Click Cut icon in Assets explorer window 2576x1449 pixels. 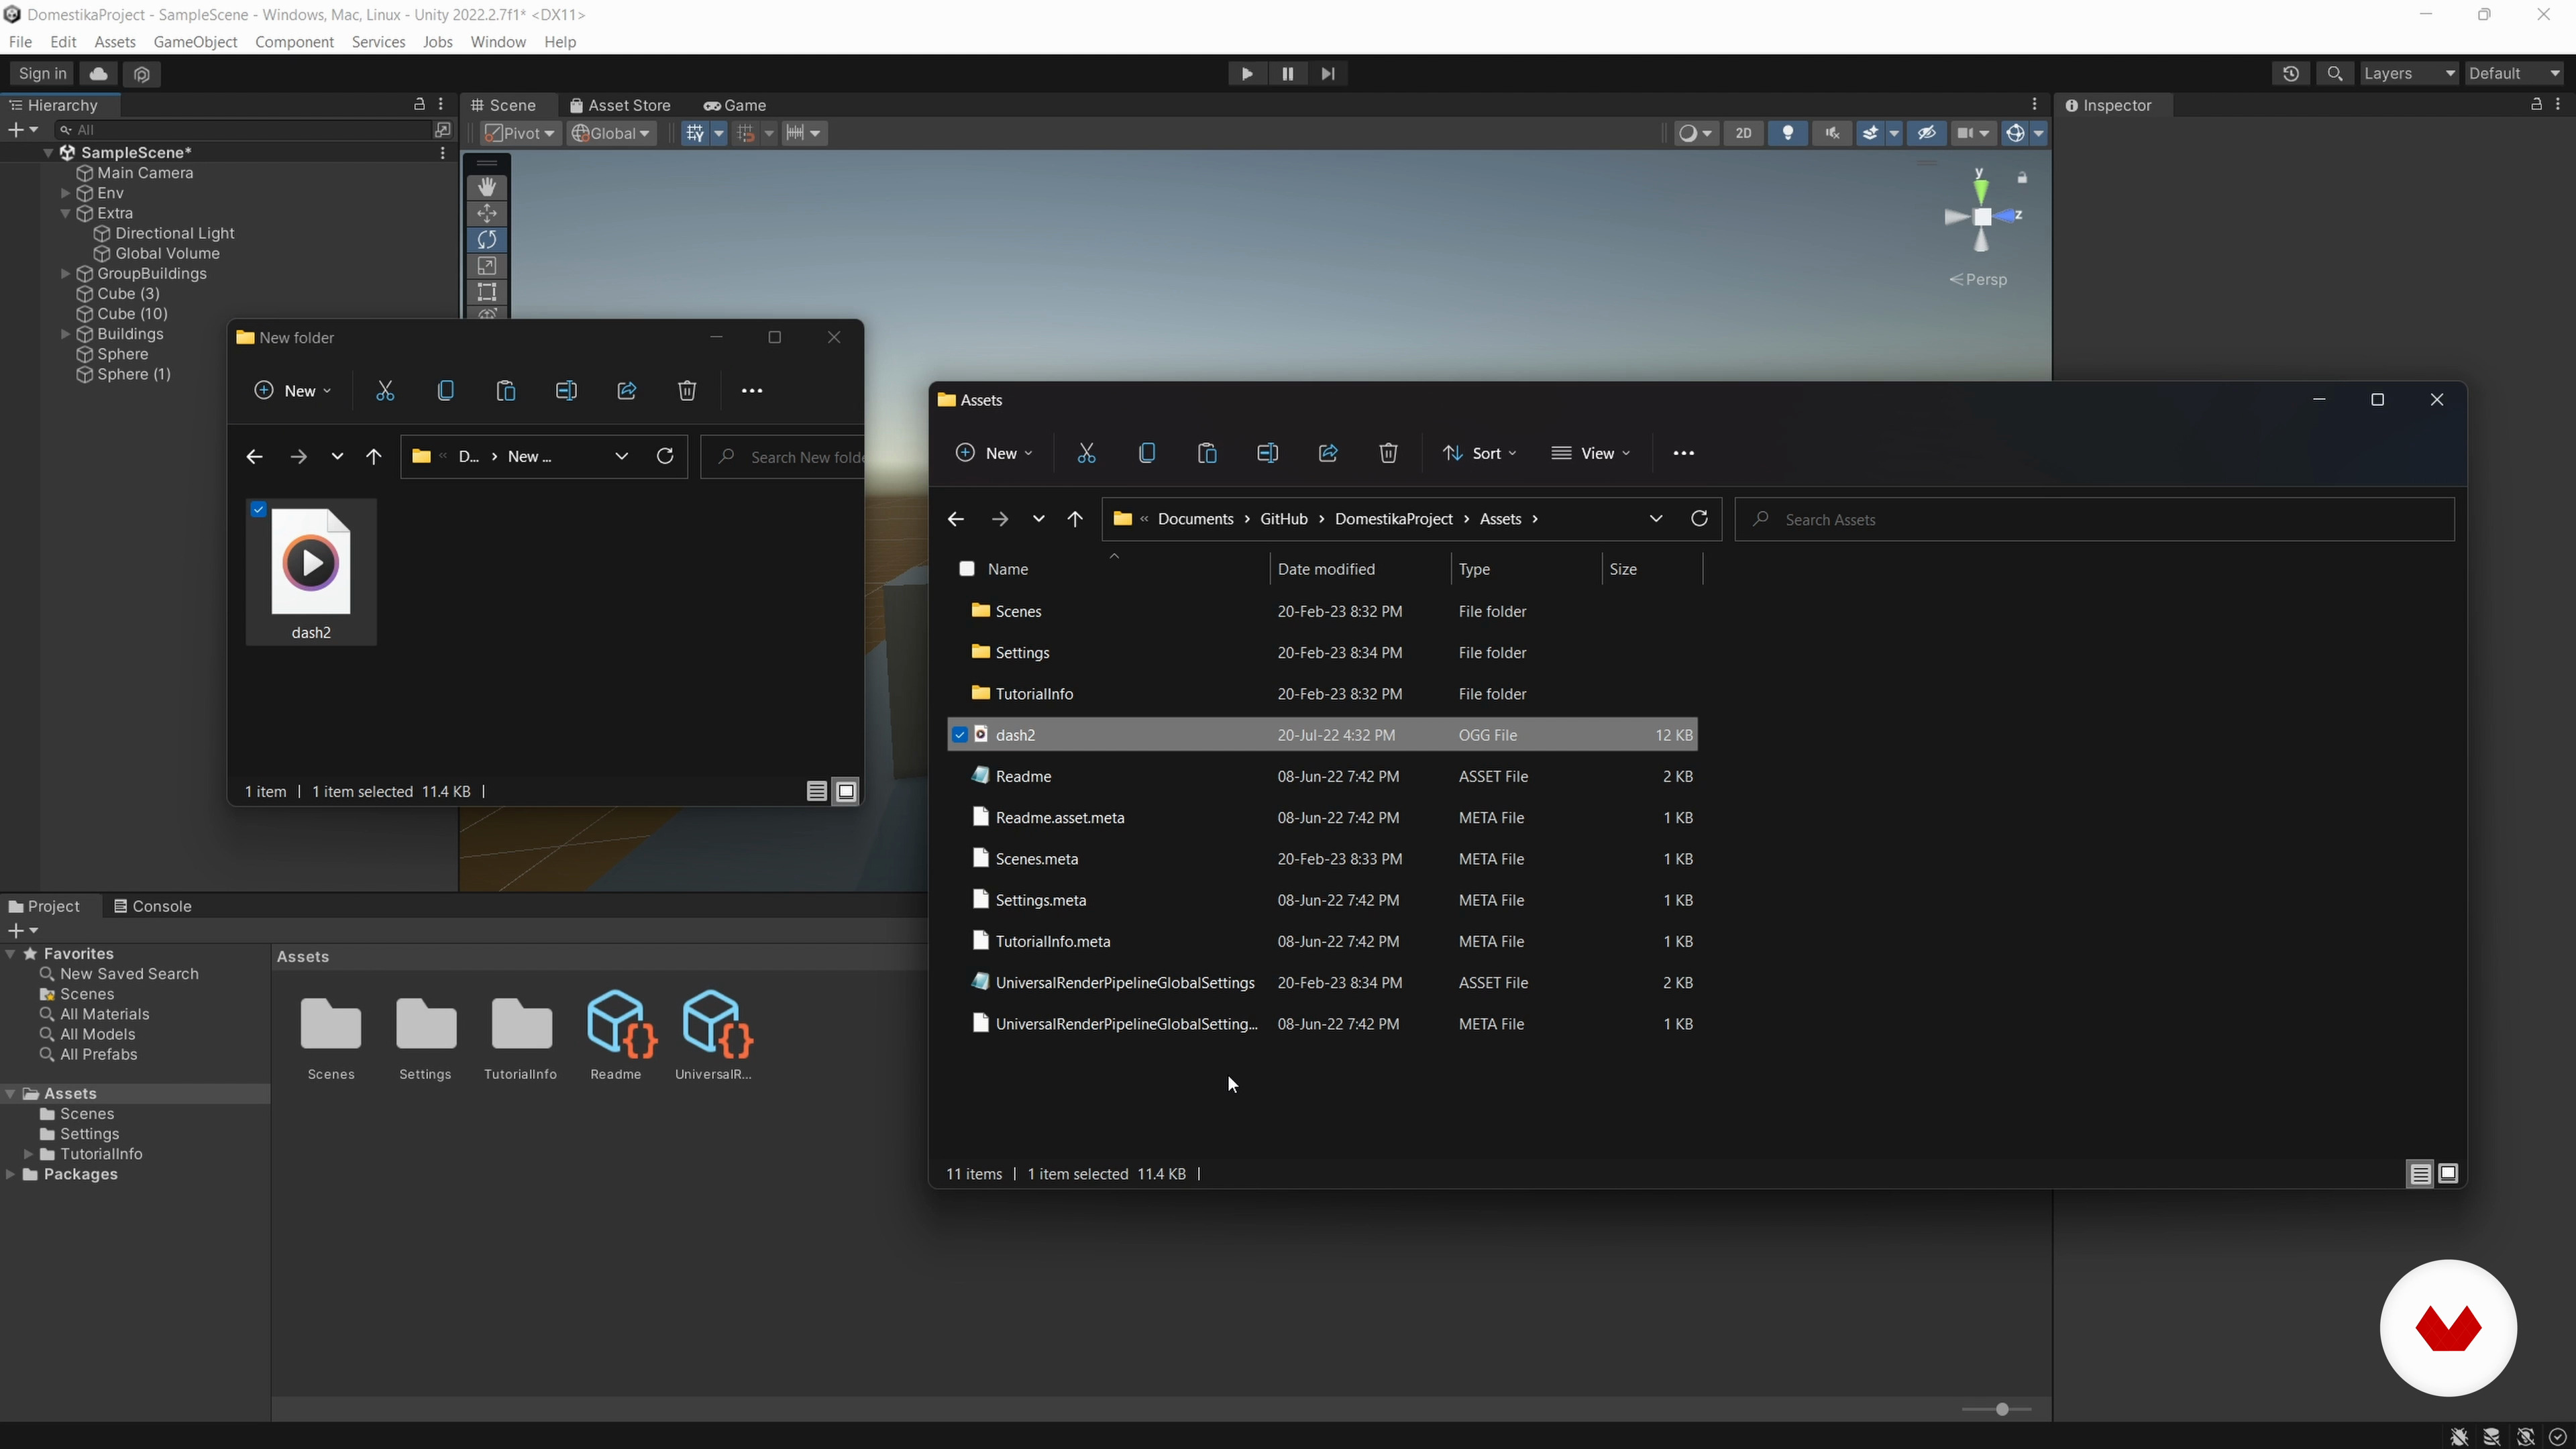click(x=1087, y=454)
